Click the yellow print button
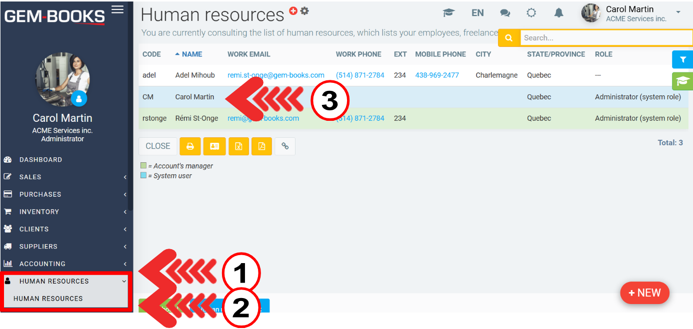Image resolution: width=693 pixels, height=329 pixels. coord(190,146)
